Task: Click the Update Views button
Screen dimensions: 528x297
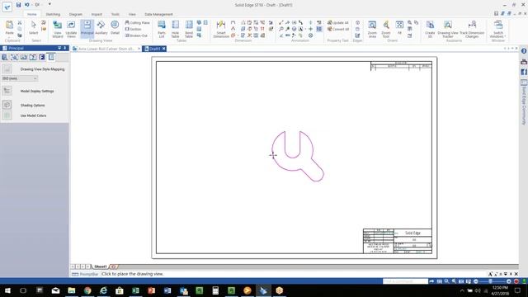Action: pyautogui.click(x=71, y=29)
